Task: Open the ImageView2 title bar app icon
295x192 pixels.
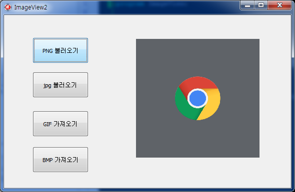Action: (x=7, y=7)
